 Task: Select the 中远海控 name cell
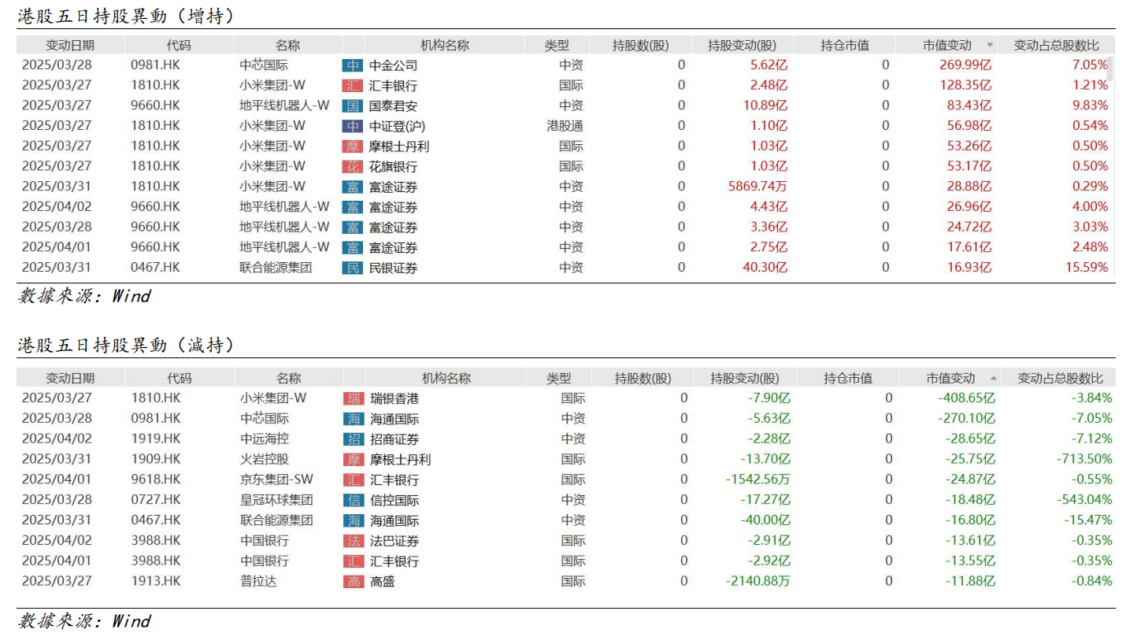tap(265, 439)
